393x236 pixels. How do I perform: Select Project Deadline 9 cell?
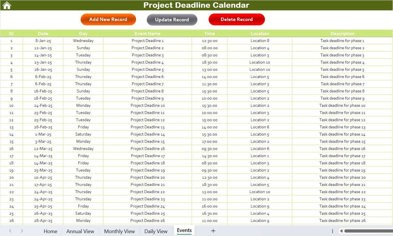click(147, 98)
